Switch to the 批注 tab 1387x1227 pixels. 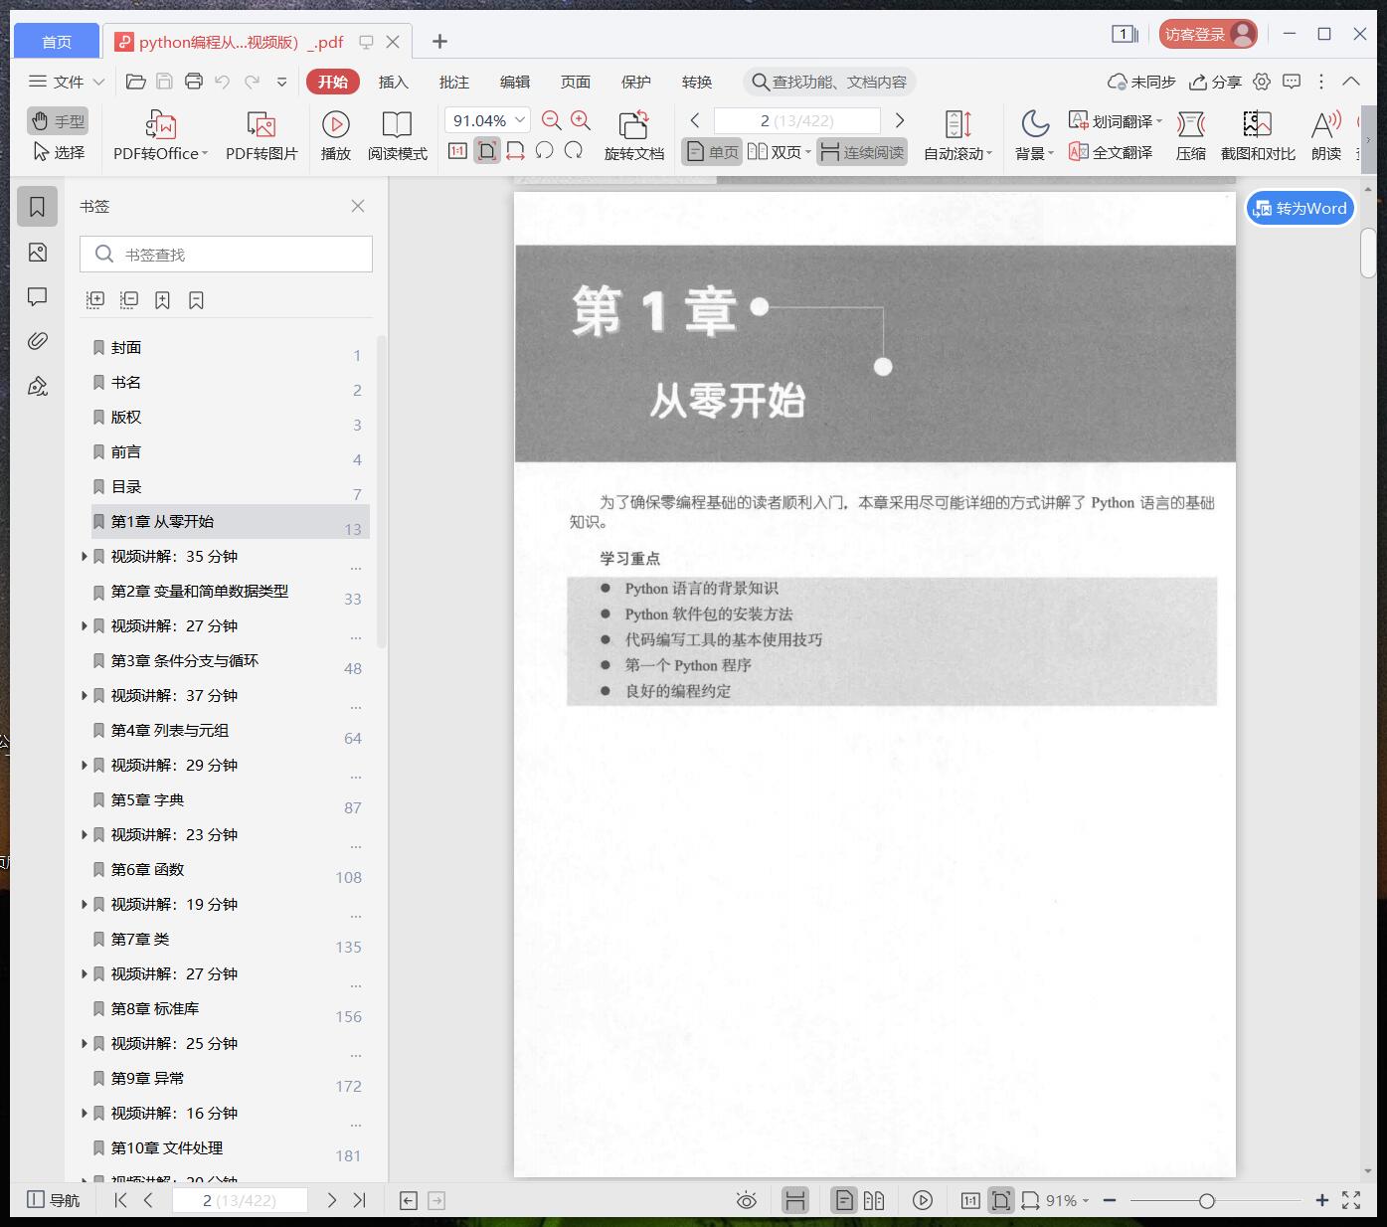[454, 82]
